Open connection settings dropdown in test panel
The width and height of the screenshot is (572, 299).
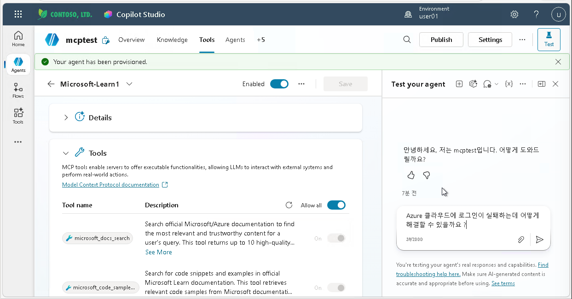(491, 84)
